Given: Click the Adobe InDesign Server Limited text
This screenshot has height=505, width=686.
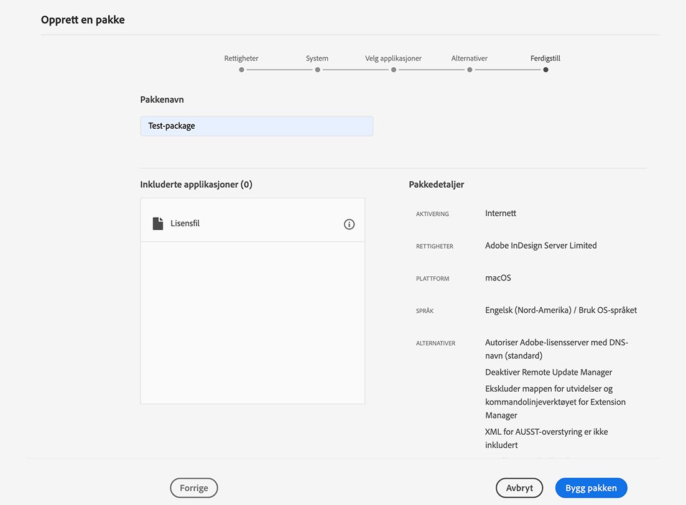Looking at the screenshot, I should tap(541, 246).
